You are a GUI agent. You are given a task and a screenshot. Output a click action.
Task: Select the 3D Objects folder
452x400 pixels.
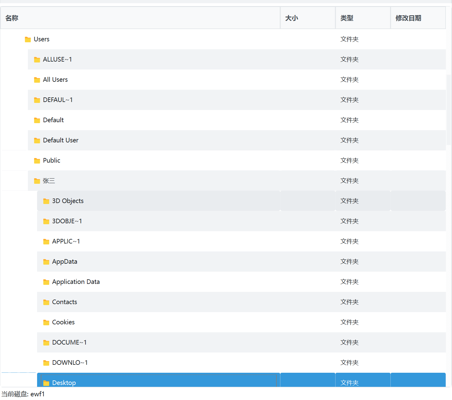click(x=68, y=201)
